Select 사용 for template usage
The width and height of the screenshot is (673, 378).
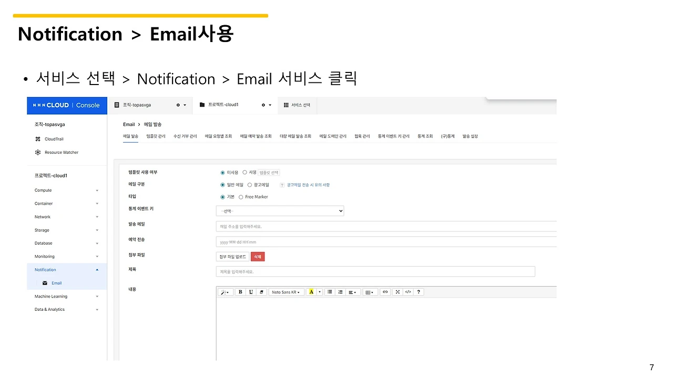point(244,172)
